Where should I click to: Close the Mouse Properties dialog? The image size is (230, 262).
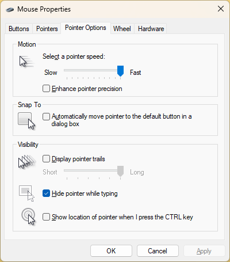(x=221, y=9)
